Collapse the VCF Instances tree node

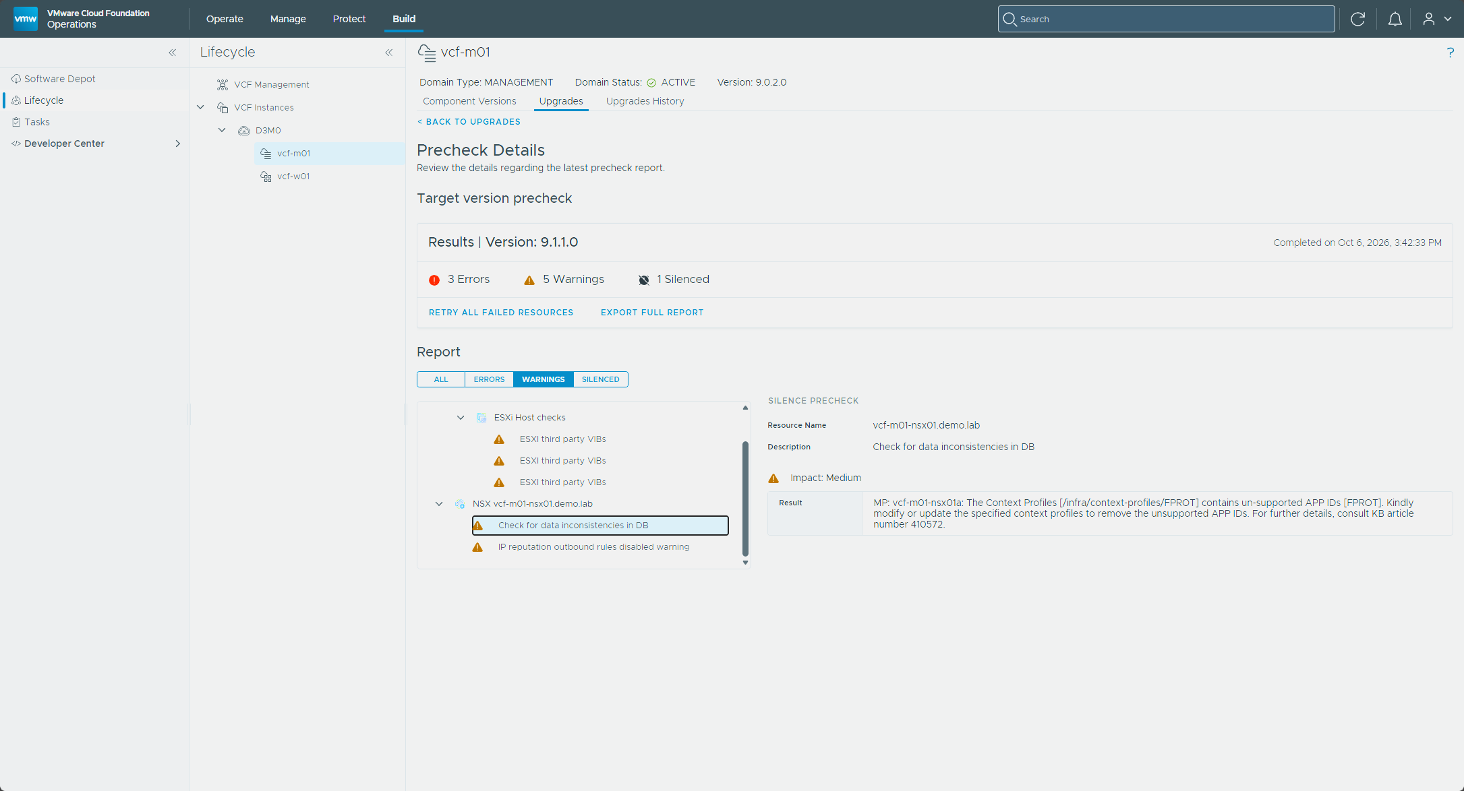tap(200, 107)
